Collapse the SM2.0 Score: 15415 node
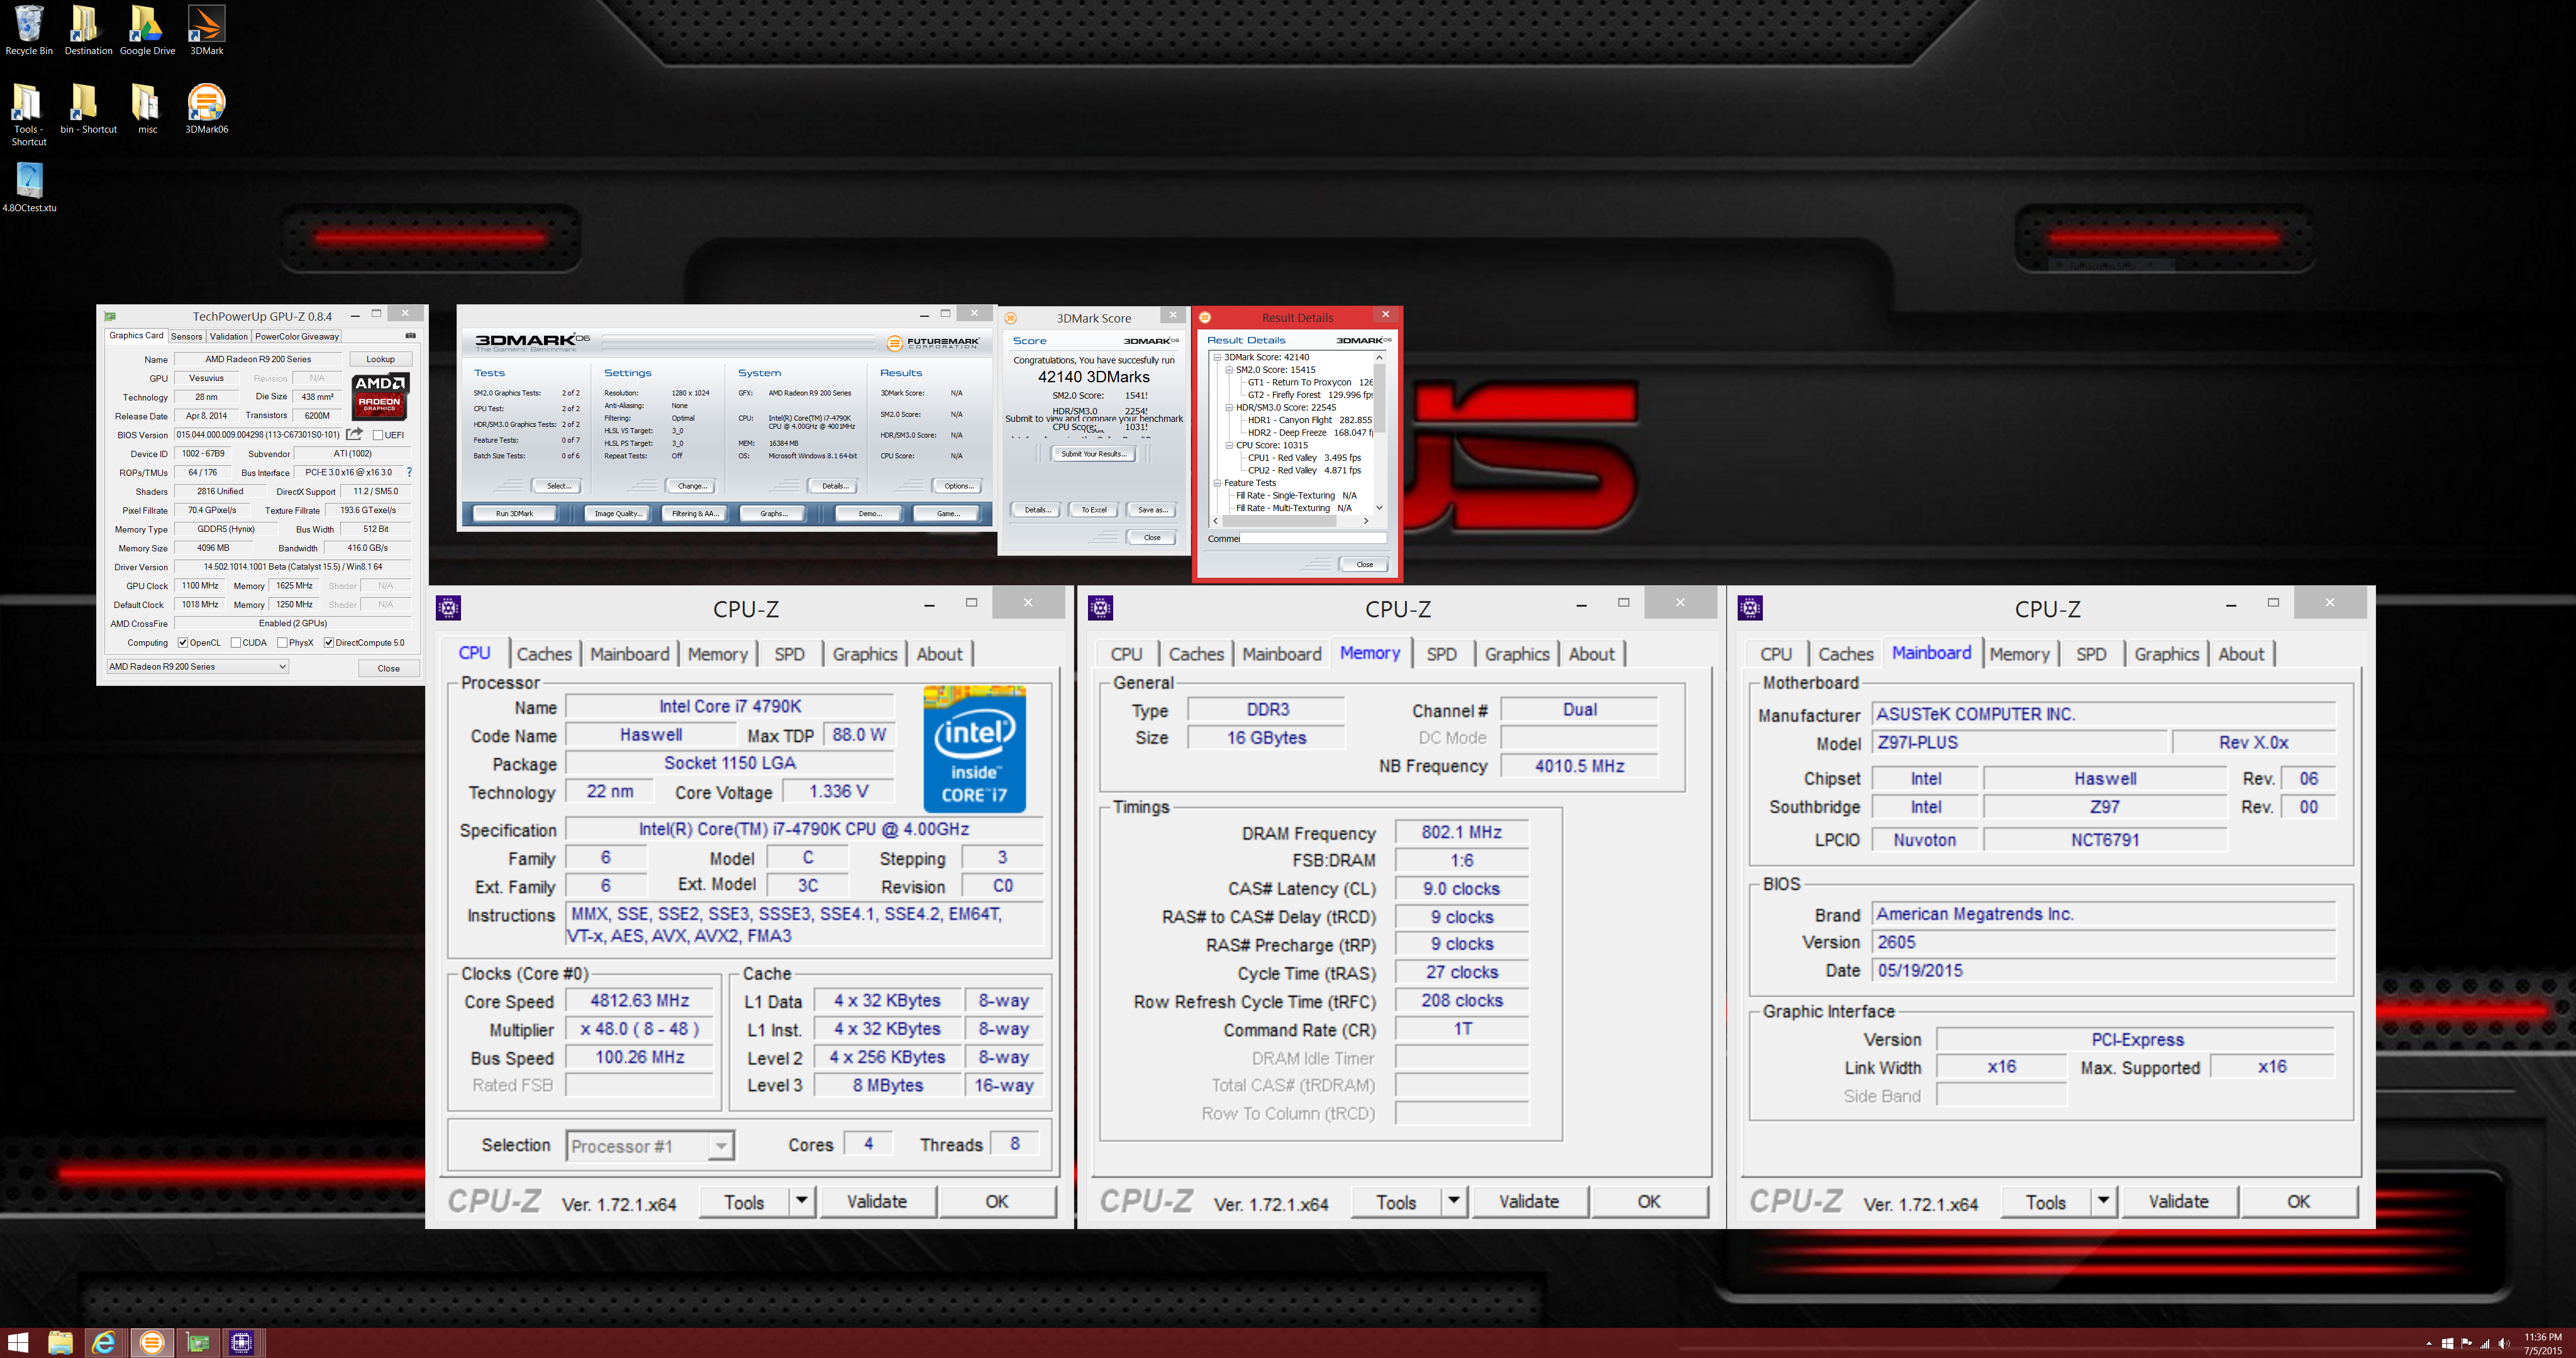Screen dimensions: 2576x1358 point(1229,370)
